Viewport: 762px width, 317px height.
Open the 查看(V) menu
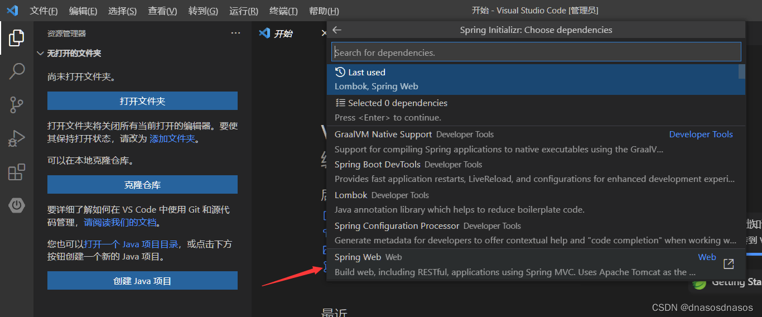pyautogui.click(x=162, y=11)
